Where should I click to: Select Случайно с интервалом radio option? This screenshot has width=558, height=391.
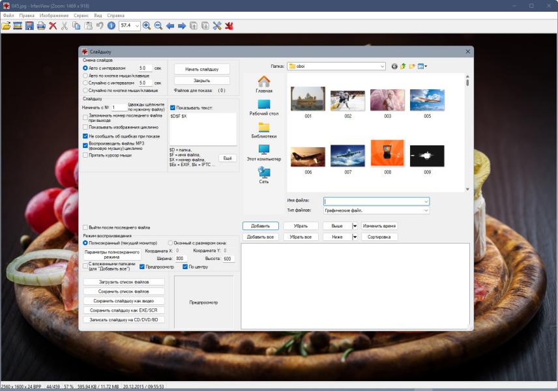tap(85, 83)
